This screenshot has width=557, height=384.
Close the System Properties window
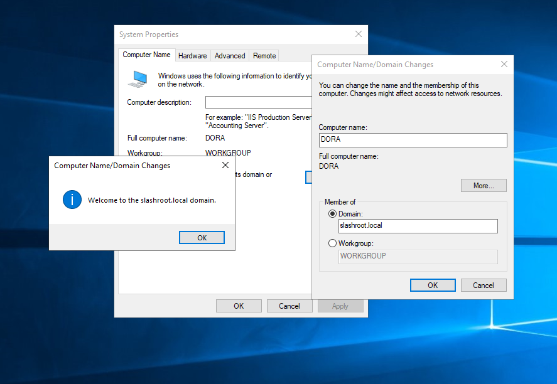(358, 35)
